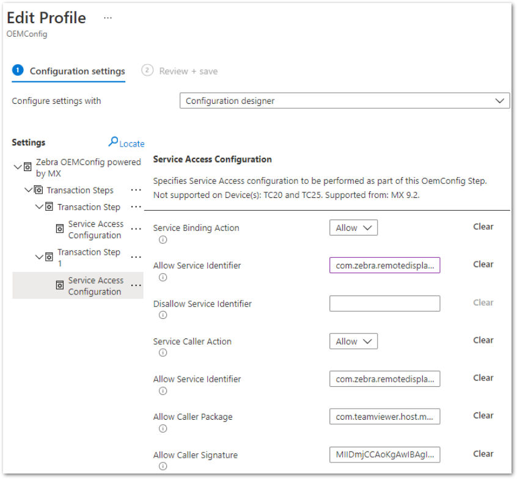The image size is (517, 479).
Task: Open Service Caller Action Allow dropdown
Action: (x=353, y=342)
